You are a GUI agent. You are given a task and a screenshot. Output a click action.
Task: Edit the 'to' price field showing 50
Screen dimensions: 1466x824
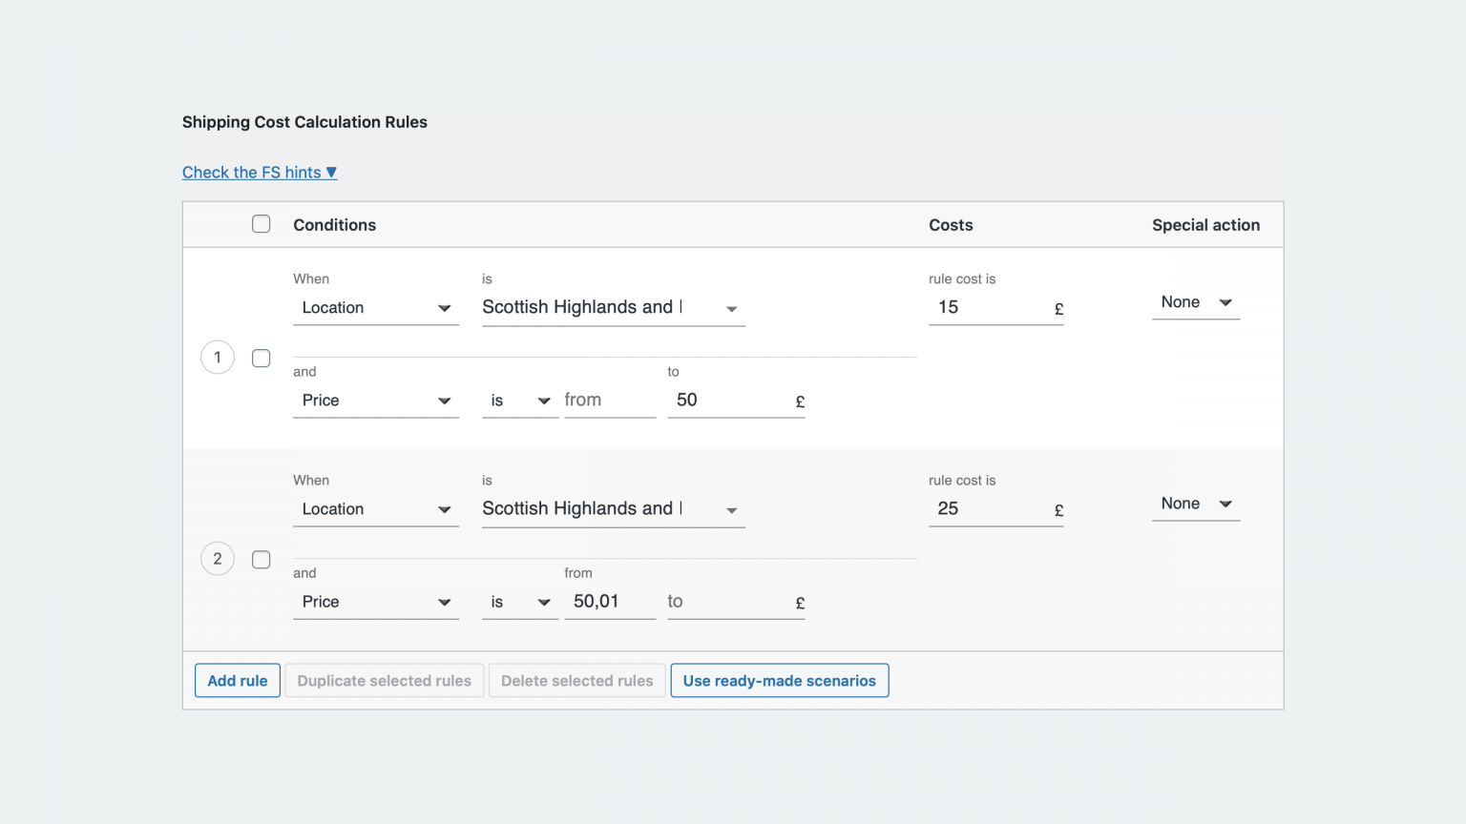tap(725, 400)
